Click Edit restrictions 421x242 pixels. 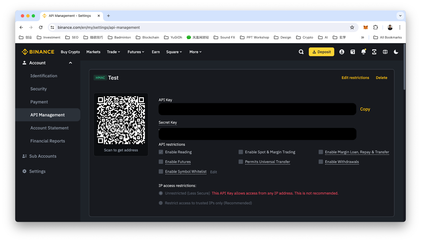point(355,78)
